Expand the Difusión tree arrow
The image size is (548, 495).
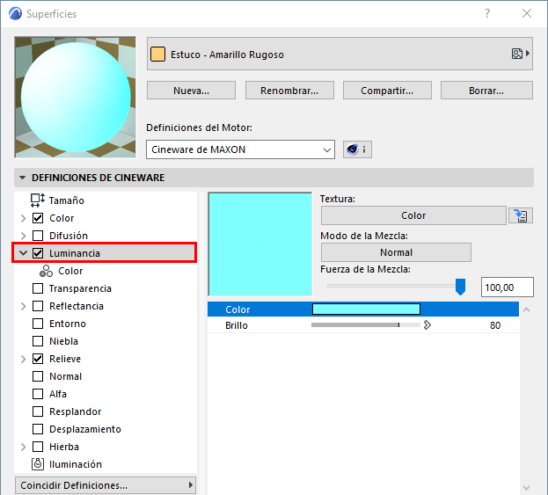(24, 236)
